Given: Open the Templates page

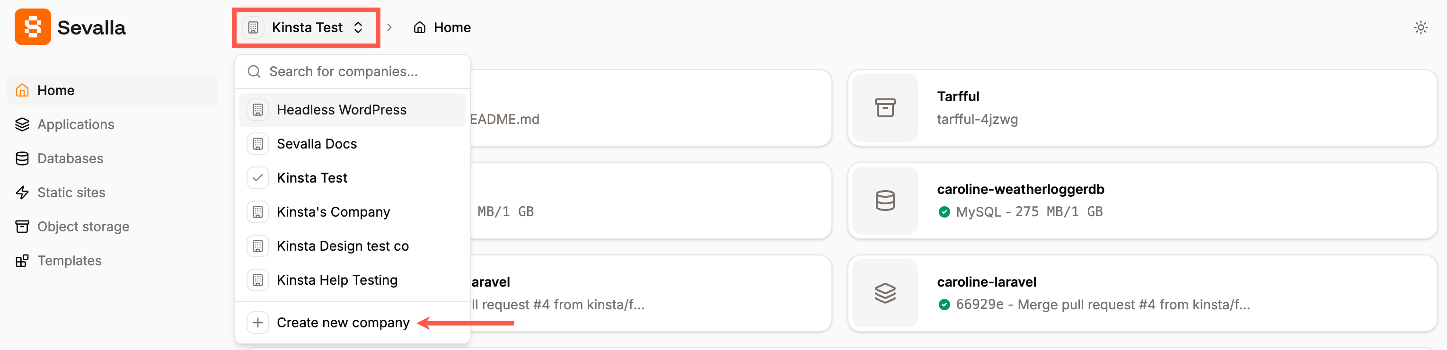Looking at the screenshot, I should 69,261.
